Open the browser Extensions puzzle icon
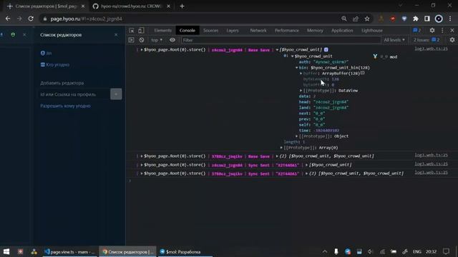458x257 pixels. tap(416, 19)
